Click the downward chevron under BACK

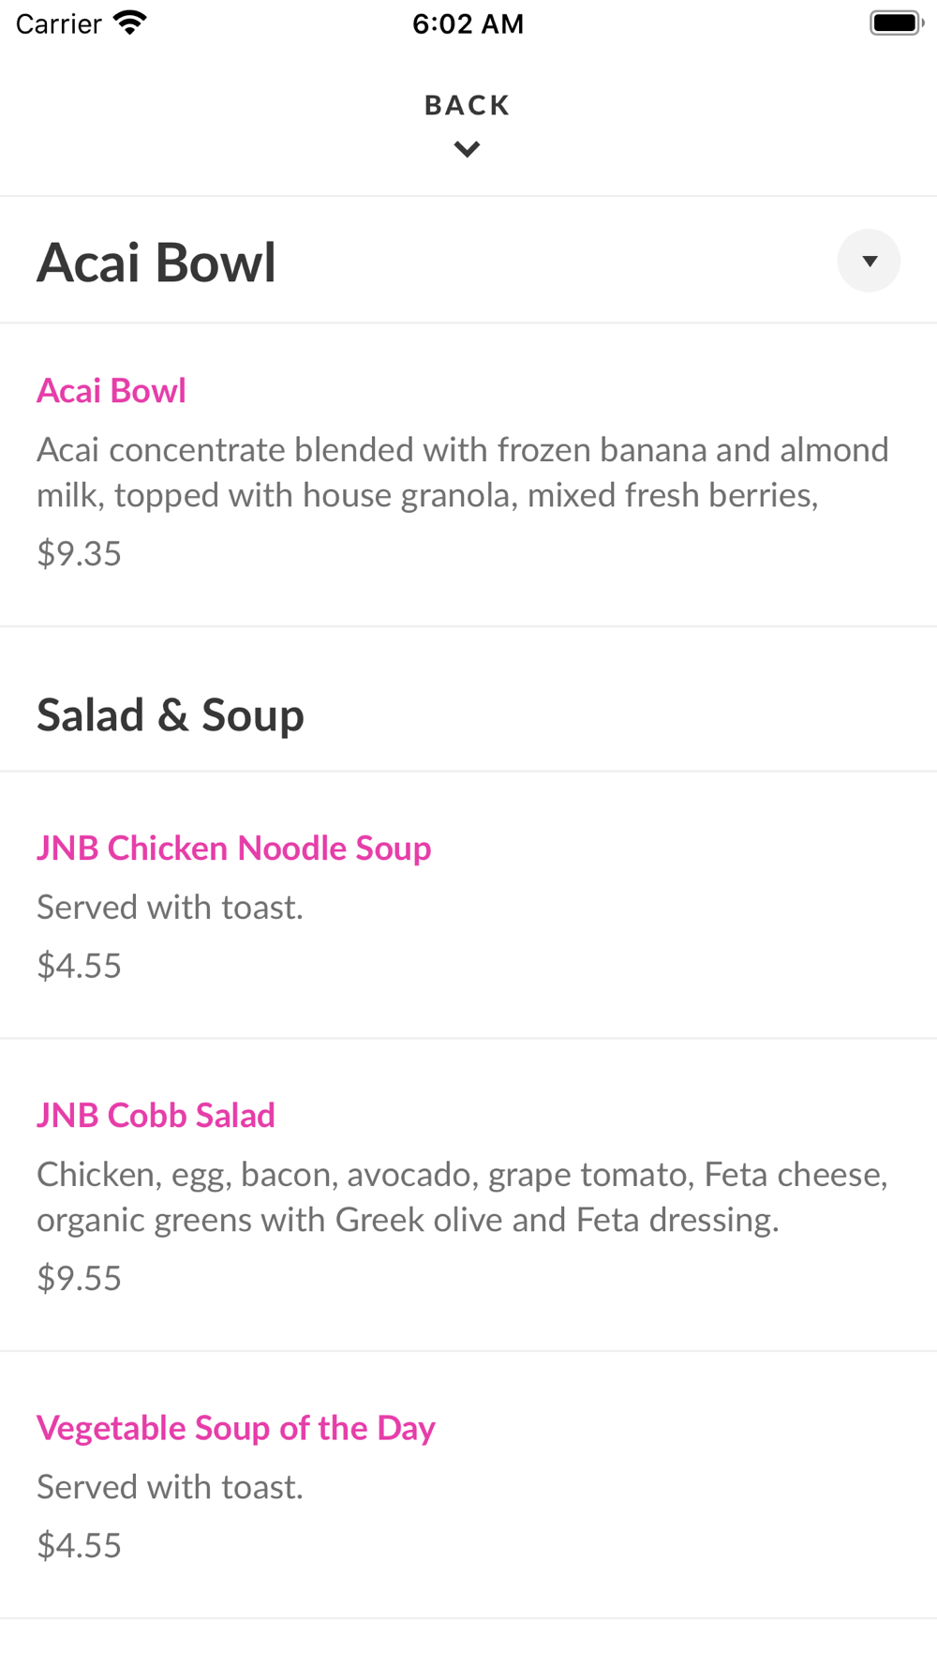467,149
